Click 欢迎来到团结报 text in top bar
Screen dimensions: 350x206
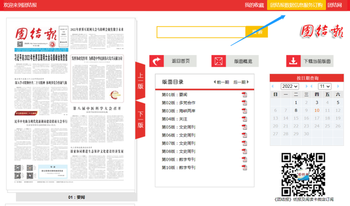click(20, 5)
